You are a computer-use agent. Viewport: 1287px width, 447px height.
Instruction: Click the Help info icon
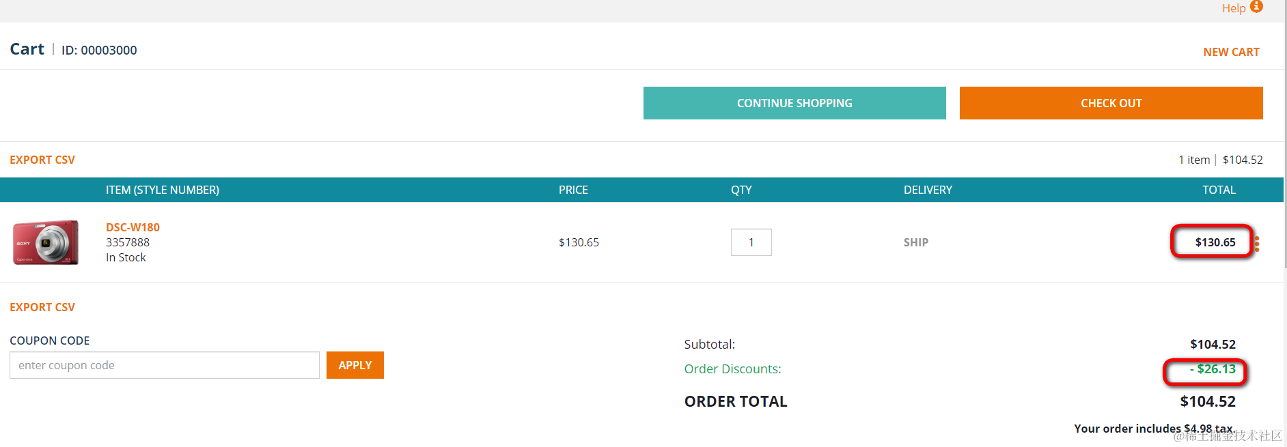pyautogui.click(x=1256, y=7)
